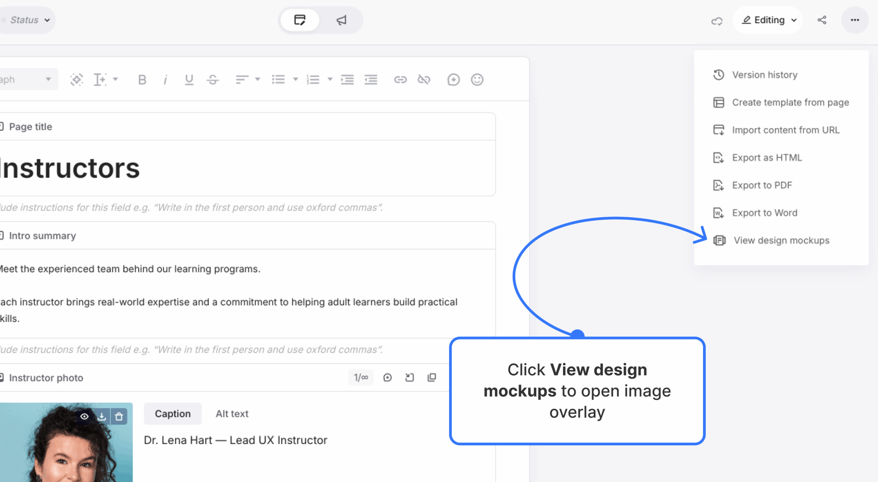Toggle bold formatting in the editor toolbar
Viewport: 878px width, 482px height.
(142, 79)
